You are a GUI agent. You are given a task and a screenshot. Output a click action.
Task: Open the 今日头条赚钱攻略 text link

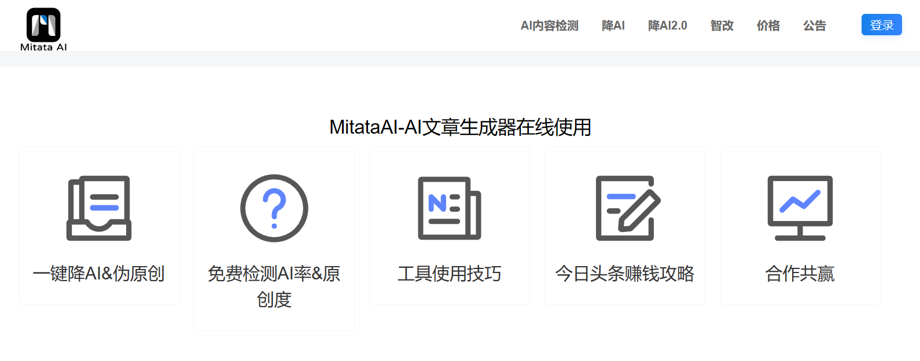[x=625, y=273]
